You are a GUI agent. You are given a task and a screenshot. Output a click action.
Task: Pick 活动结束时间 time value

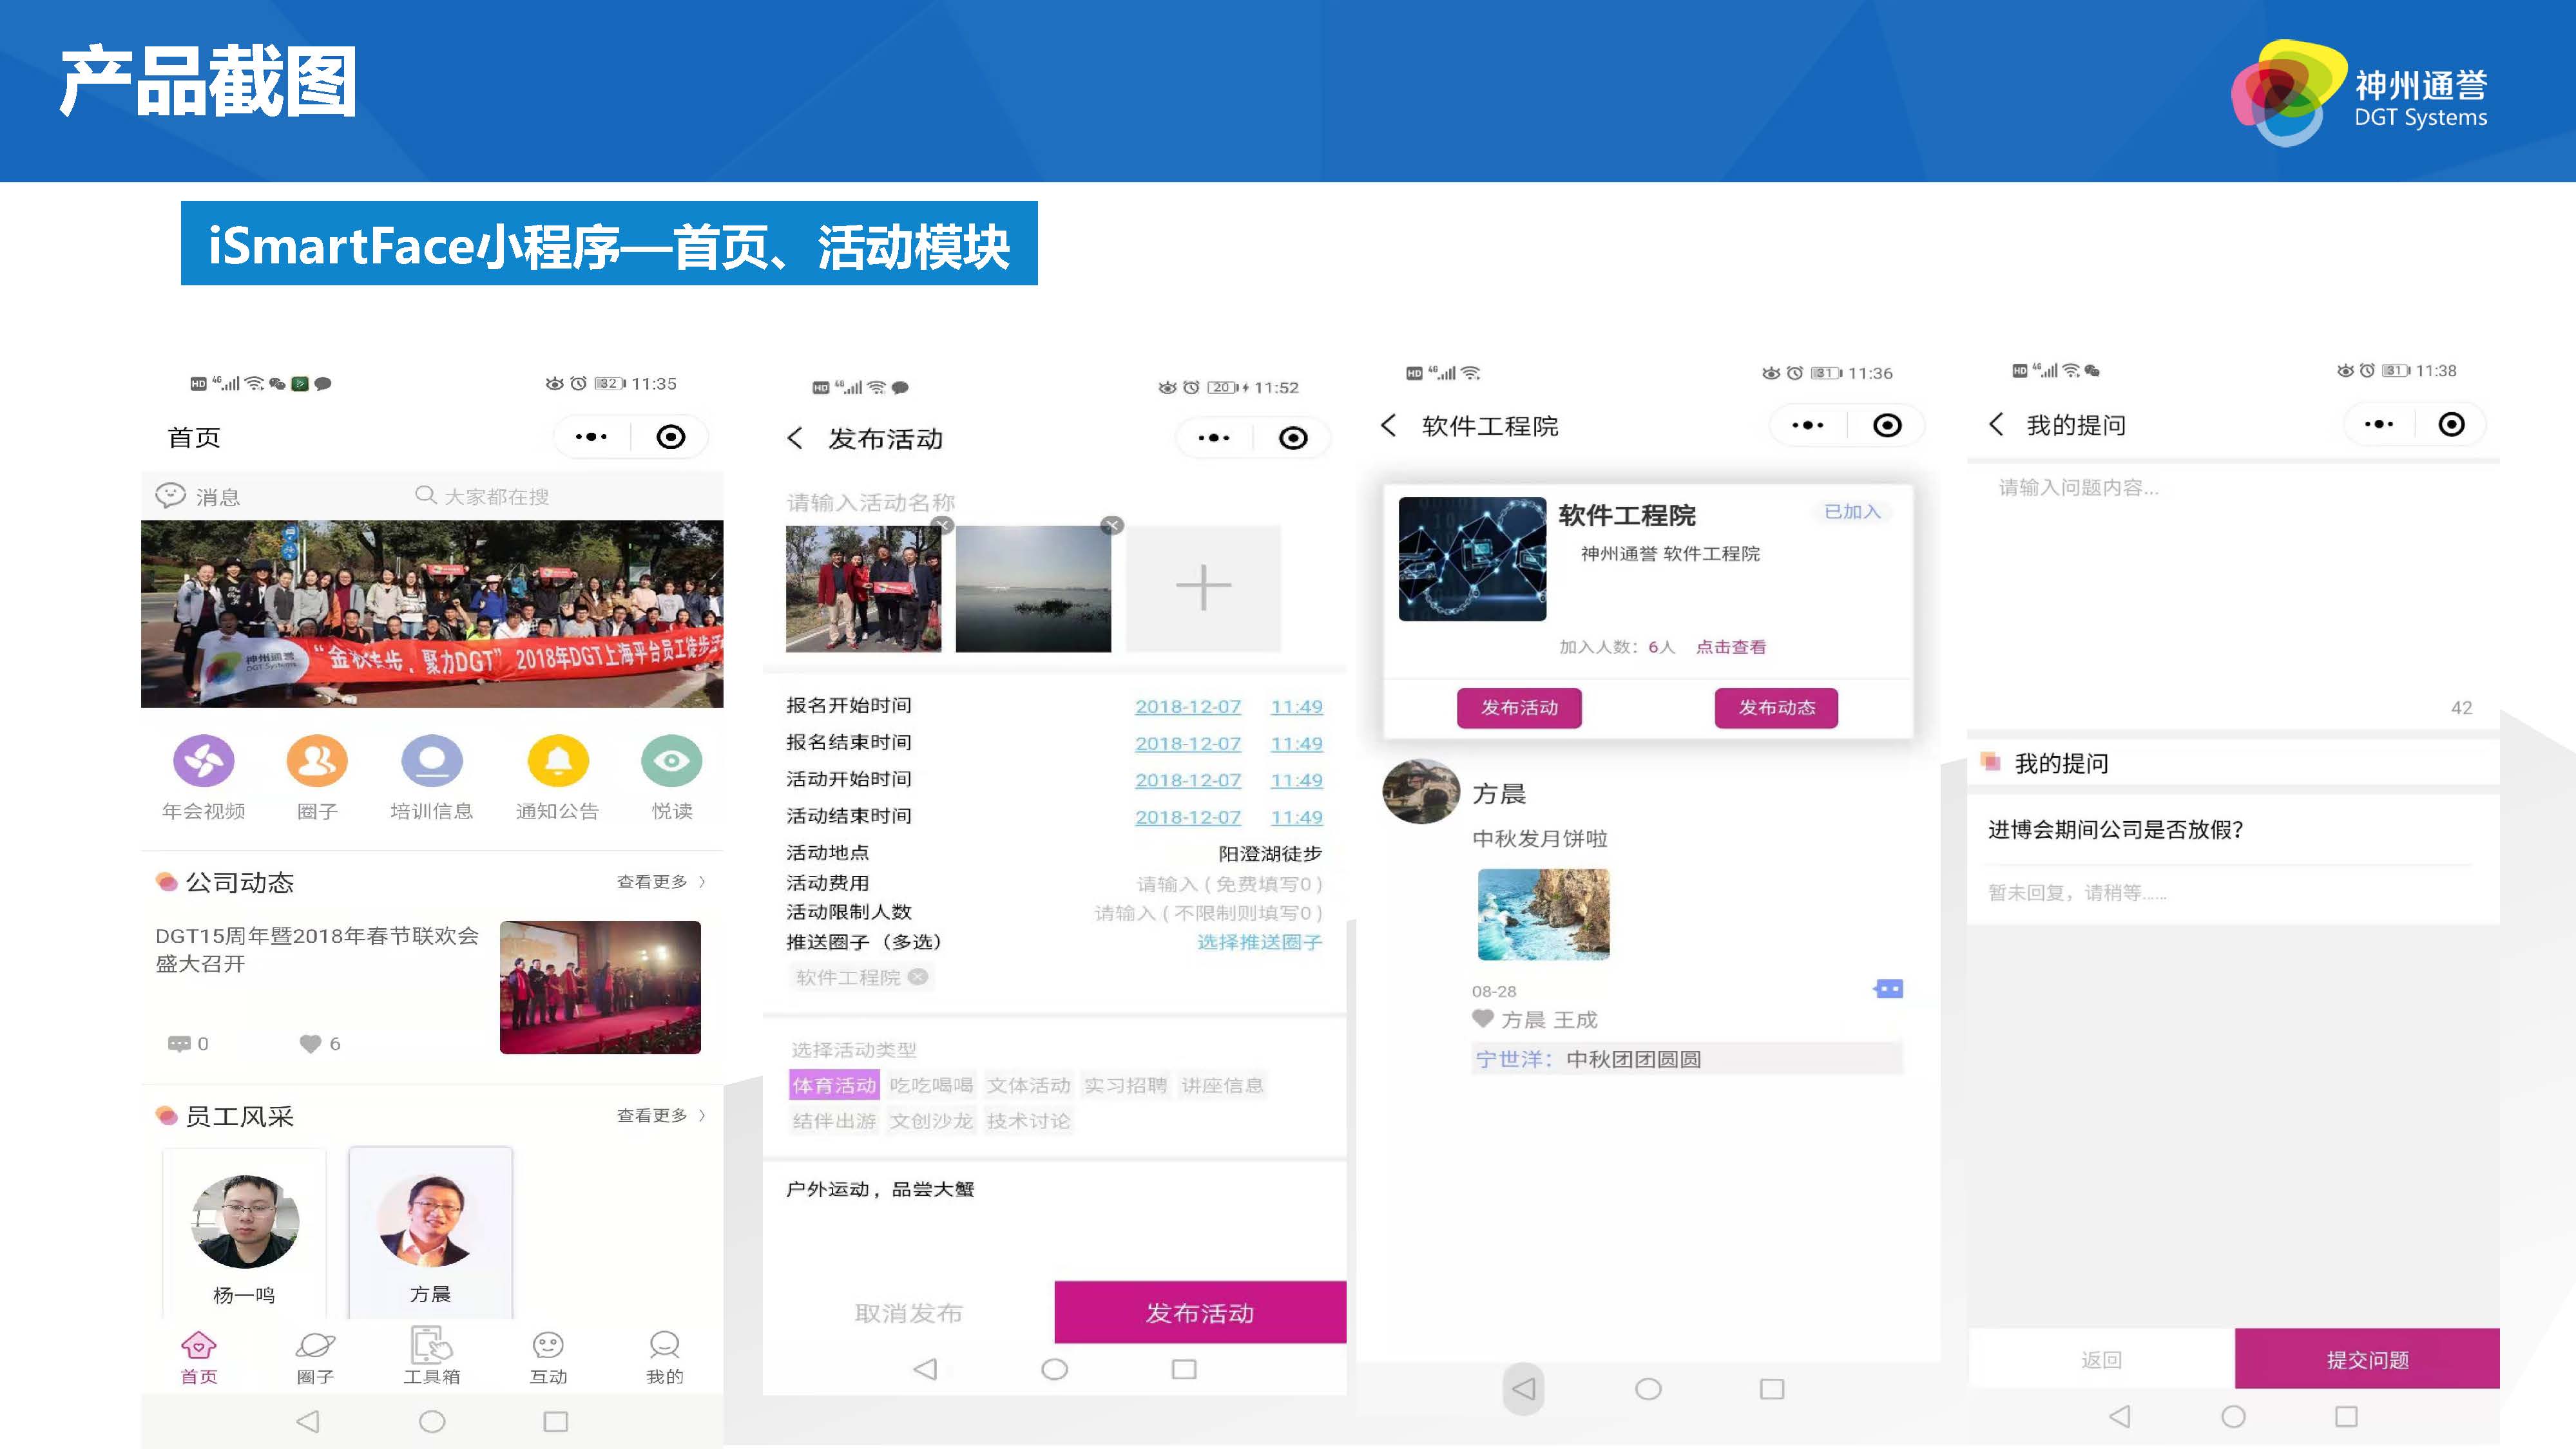pyautogui.click(x=1297, y=817)
